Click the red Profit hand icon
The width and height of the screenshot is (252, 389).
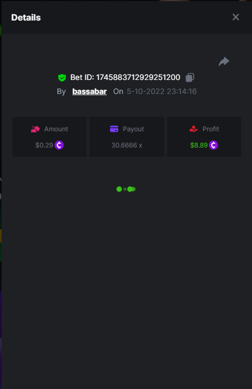coord(194,129)
